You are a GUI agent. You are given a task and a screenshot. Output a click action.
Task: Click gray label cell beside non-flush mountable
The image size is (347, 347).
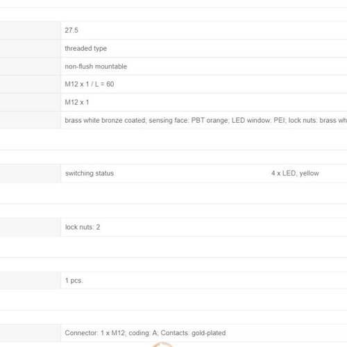click(31, 67)
